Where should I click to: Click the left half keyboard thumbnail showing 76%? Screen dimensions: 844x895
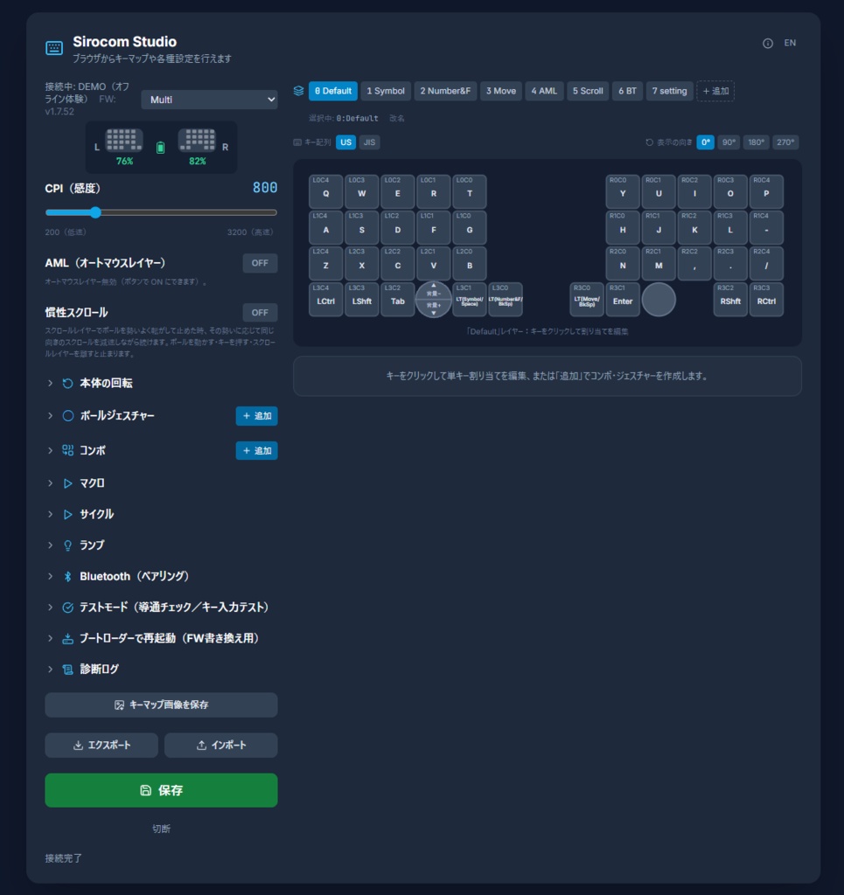(124, 140)
